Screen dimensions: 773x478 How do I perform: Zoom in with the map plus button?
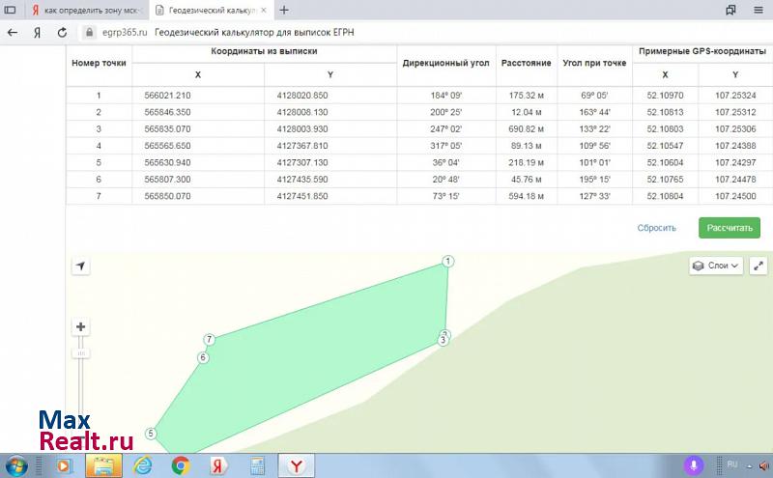pos(81,327)
